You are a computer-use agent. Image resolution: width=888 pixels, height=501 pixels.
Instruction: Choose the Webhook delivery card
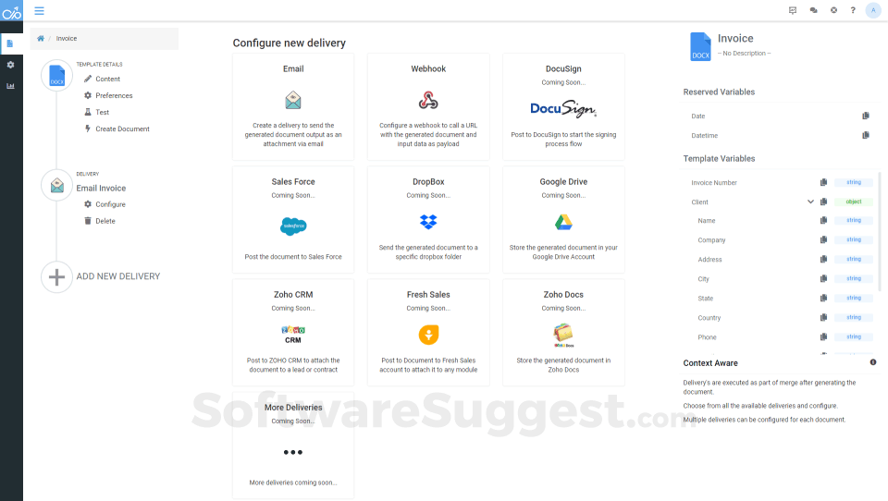428,106
